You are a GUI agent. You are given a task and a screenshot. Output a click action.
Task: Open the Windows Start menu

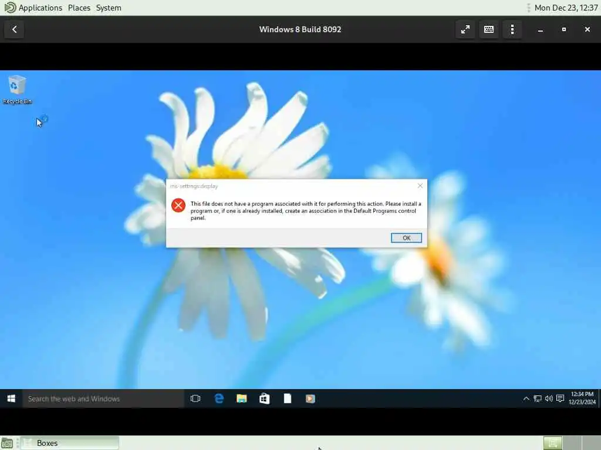pyautogui.click(x=11, y=398)
